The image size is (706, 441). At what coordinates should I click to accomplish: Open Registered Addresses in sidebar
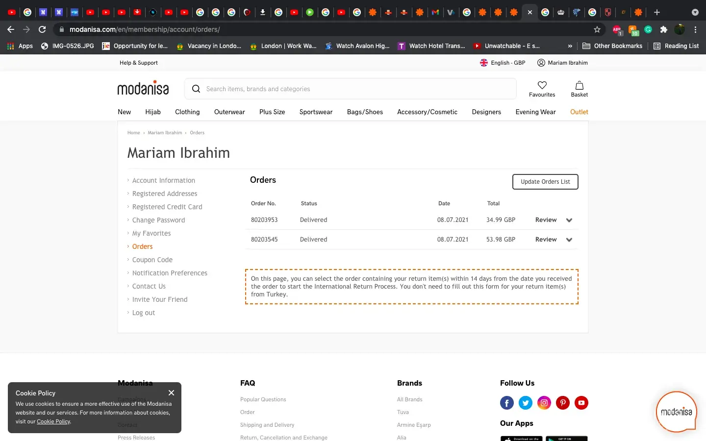(165, 194)
